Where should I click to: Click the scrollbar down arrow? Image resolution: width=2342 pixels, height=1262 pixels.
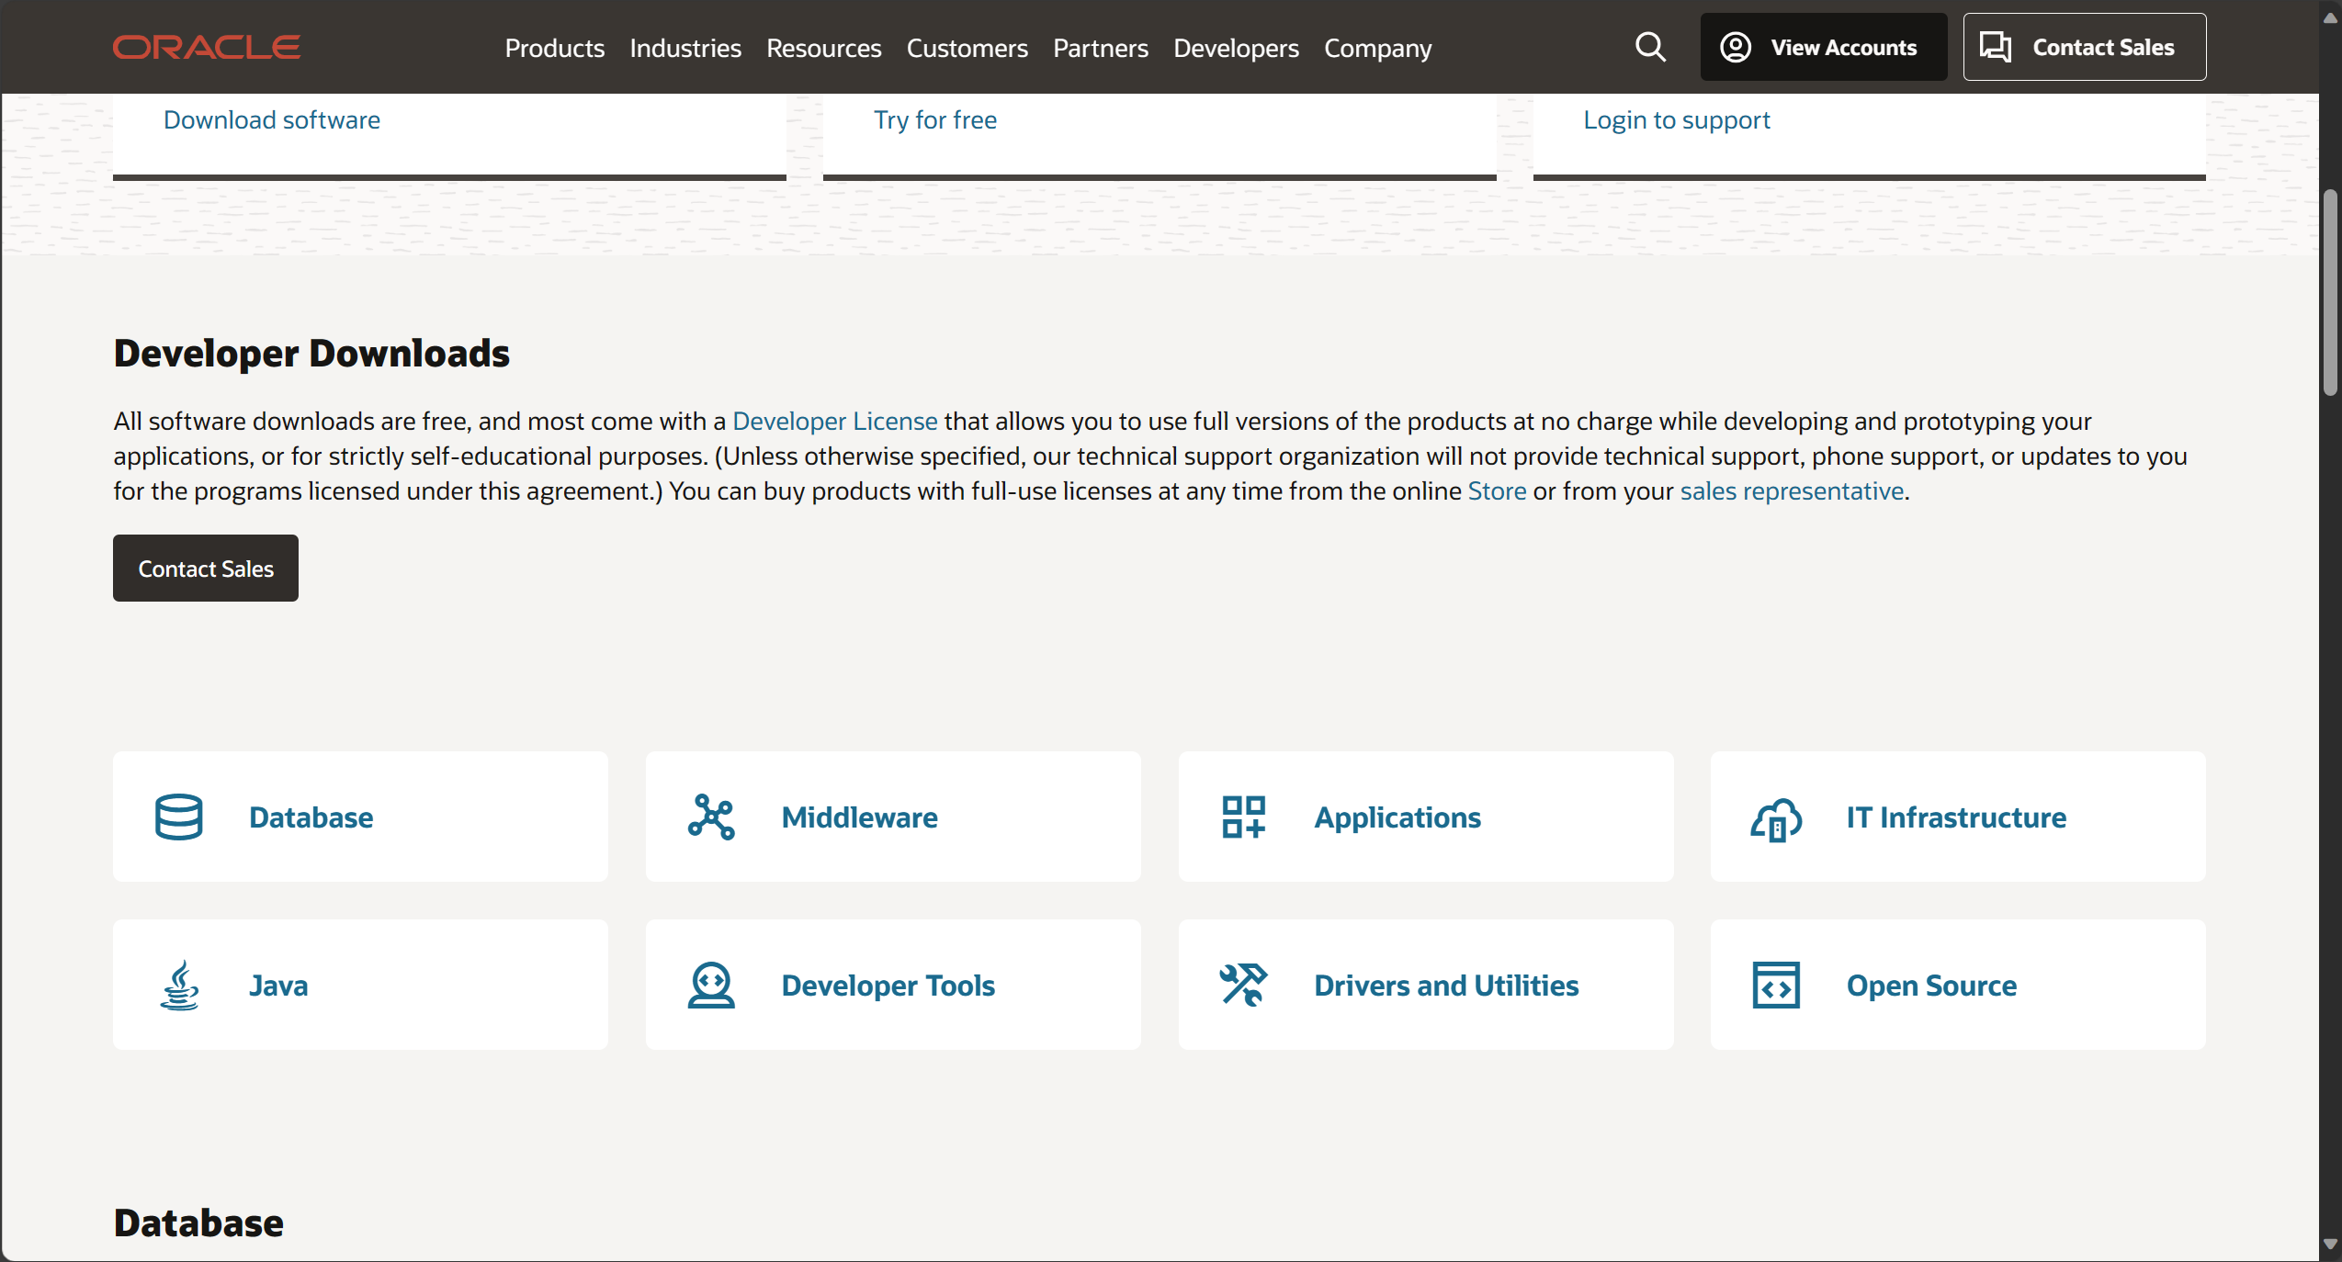point(2330,1245)
